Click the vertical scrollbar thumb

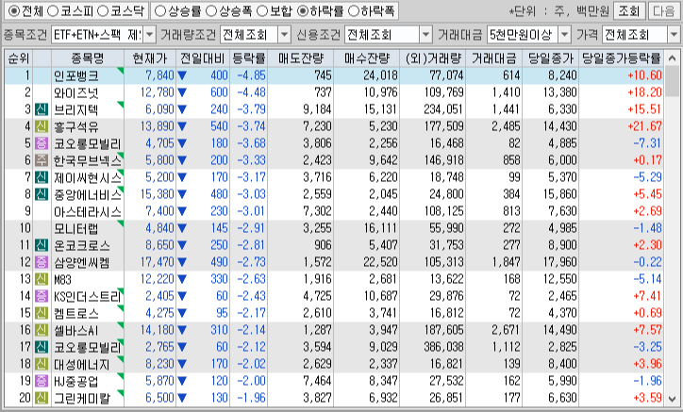pos(672,81)
